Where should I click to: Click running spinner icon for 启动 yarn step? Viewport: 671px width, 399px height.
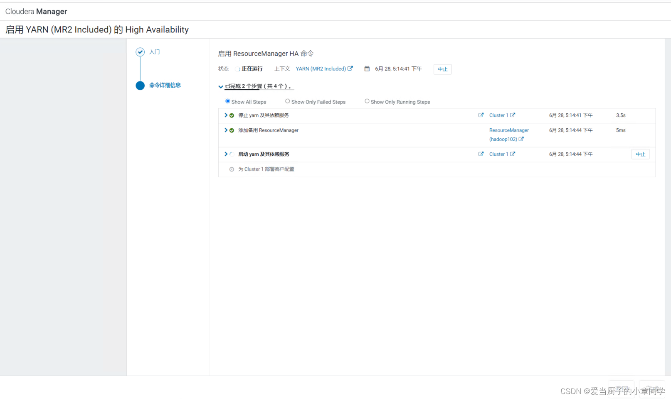click(232, 154)
